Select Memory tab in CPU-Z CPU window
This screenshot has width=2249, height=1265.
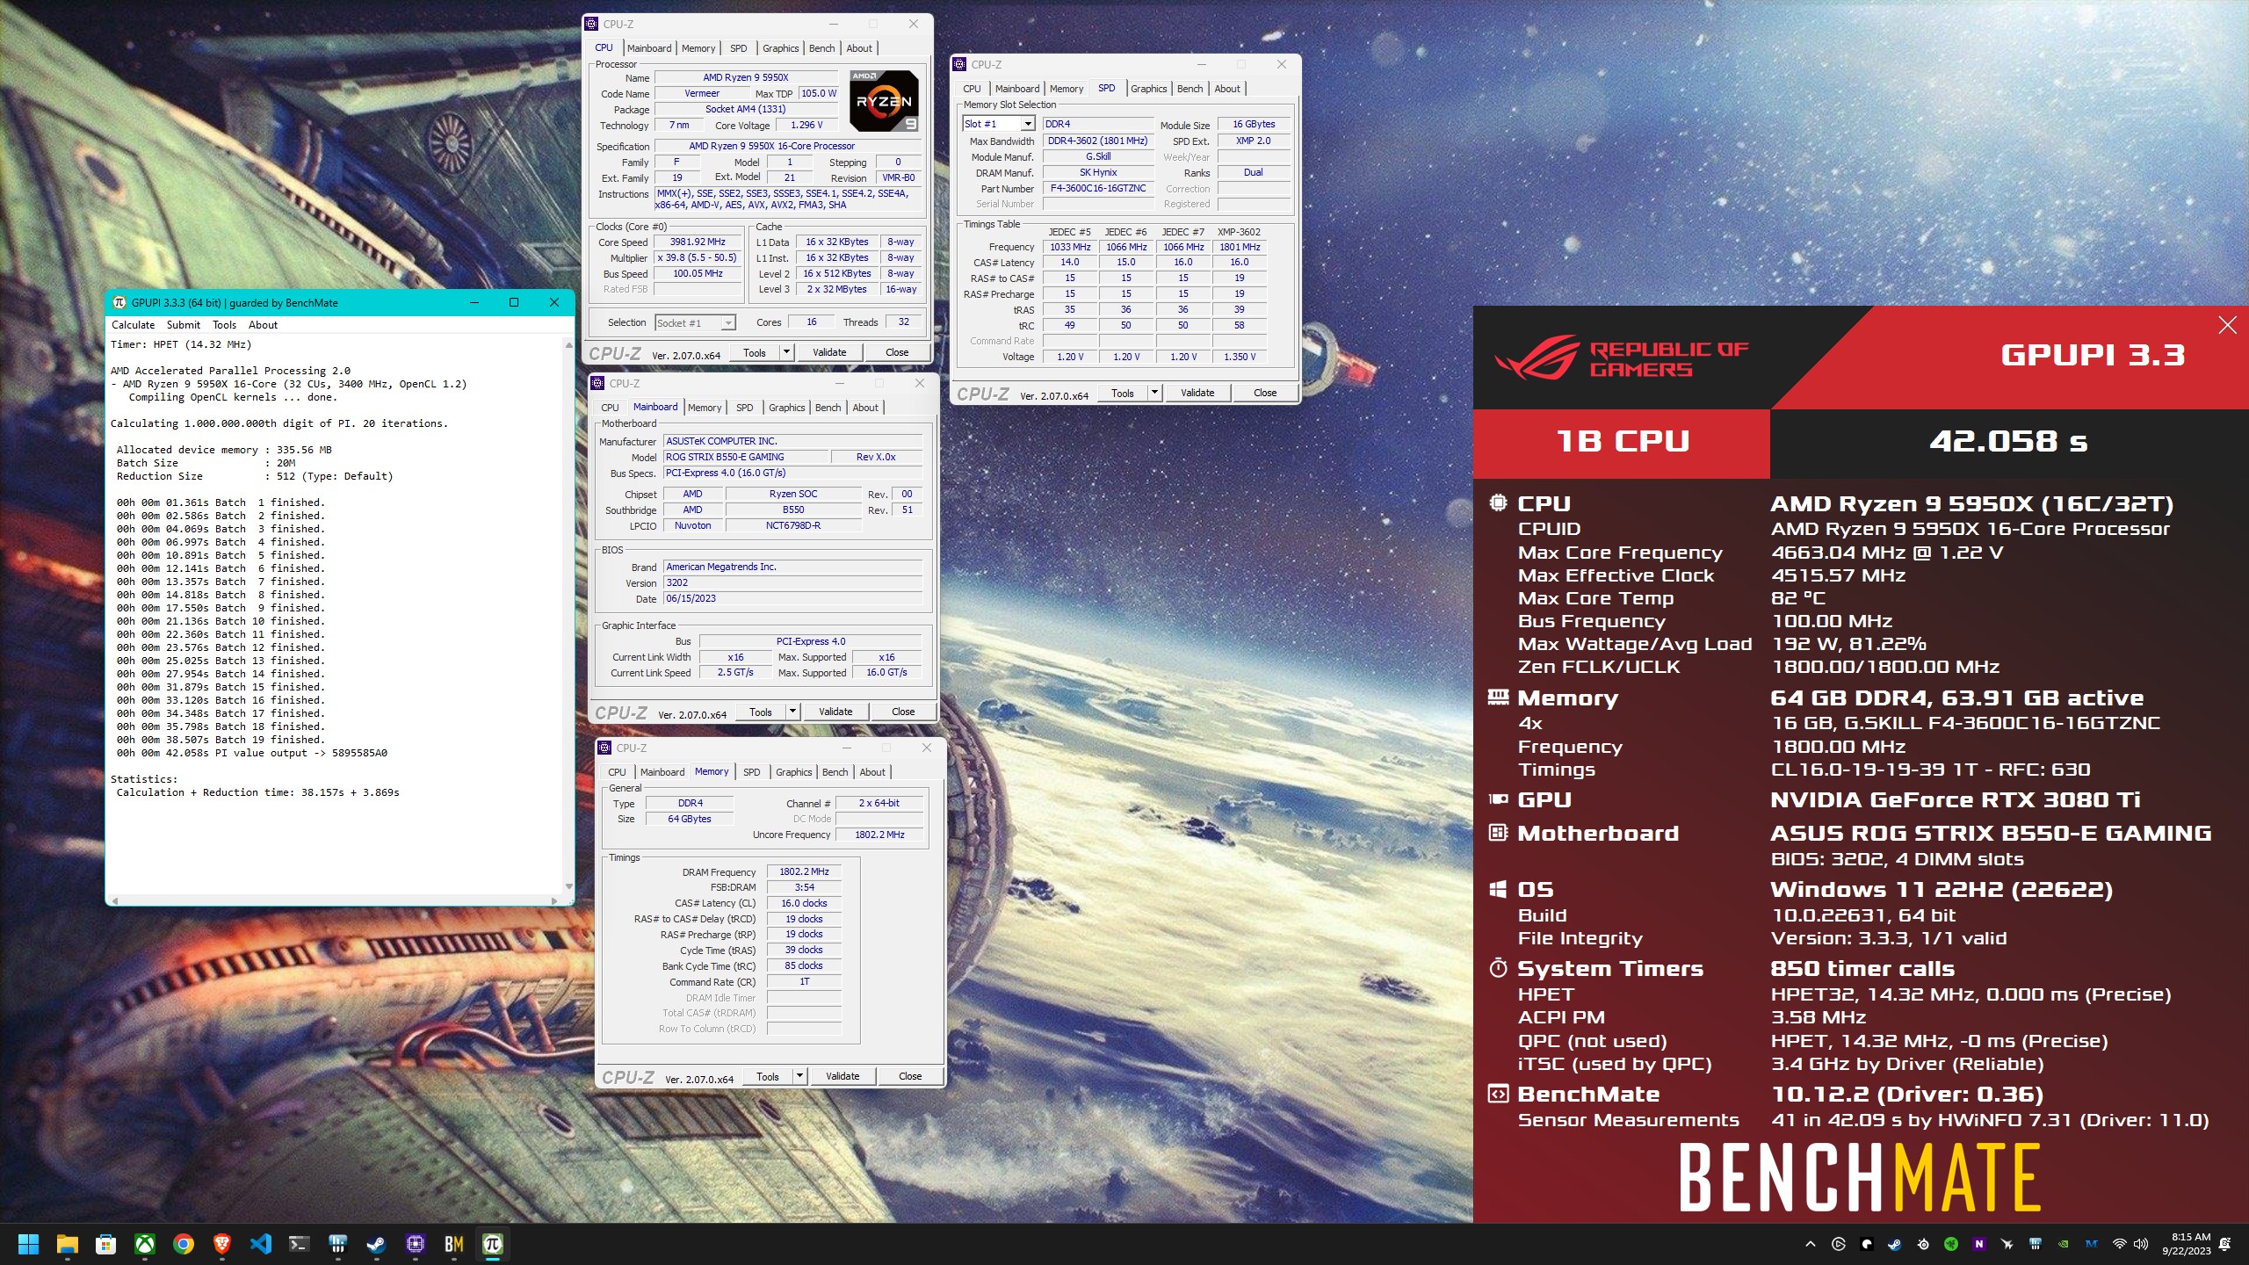coord(698,48)
